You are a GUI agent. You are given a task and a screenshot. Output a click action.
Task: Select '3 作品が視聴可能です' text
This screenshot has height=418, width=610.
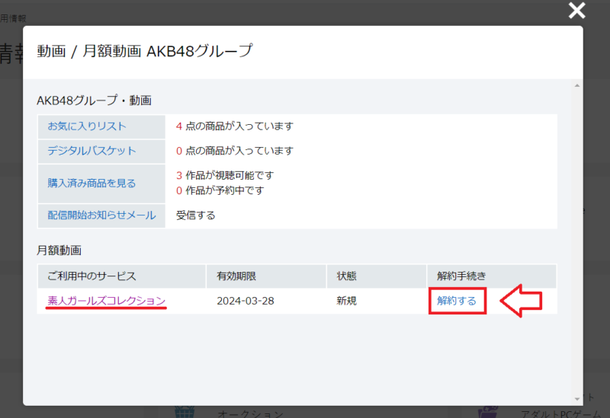coord(225,175)
